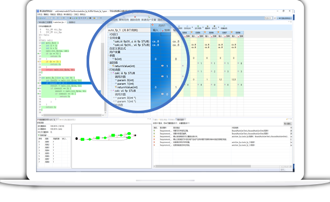The width and height of the screenshot is (330, 202).
Task: Collapse the 打桩函数 tree node
Action: 108,69
